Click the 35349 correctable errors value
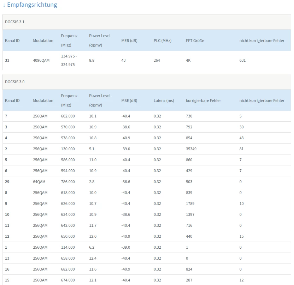 [x=191, y=149]
